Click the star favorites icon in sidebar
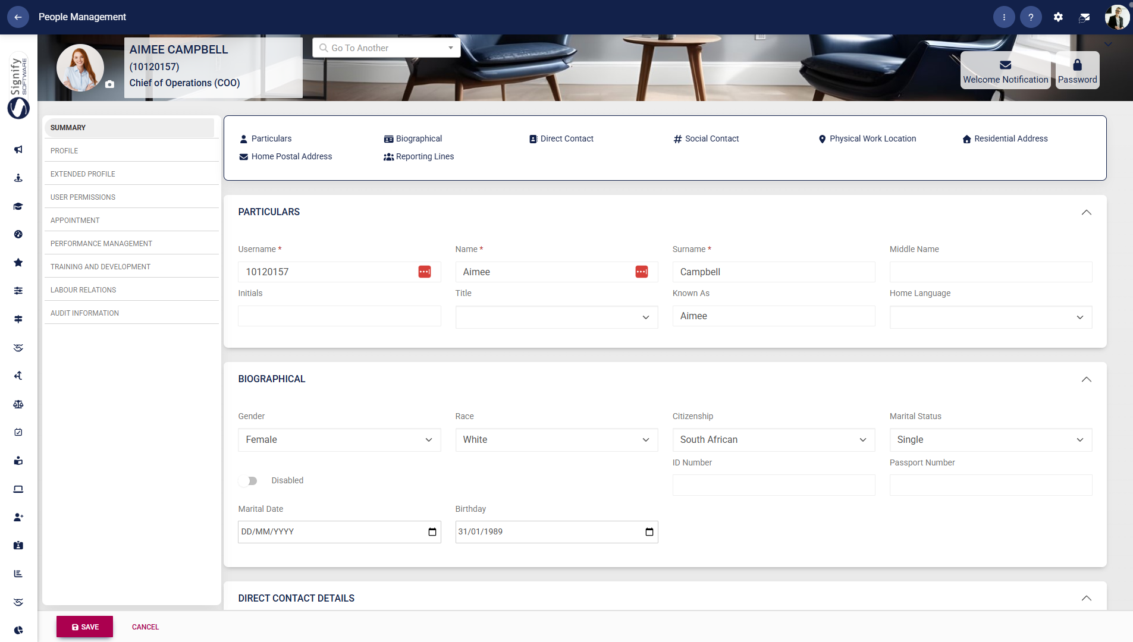Image resolution: width=1133 pixels, height=642 pixels. 18,262
